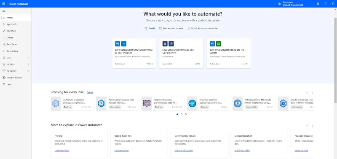337x159 pixels.
Task: Open settings gear in header
Action: coord(318,4)
